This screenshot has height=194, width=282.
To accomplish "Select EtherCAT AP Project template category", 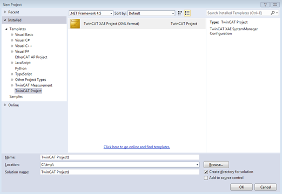I will click(x=31, y=57).
